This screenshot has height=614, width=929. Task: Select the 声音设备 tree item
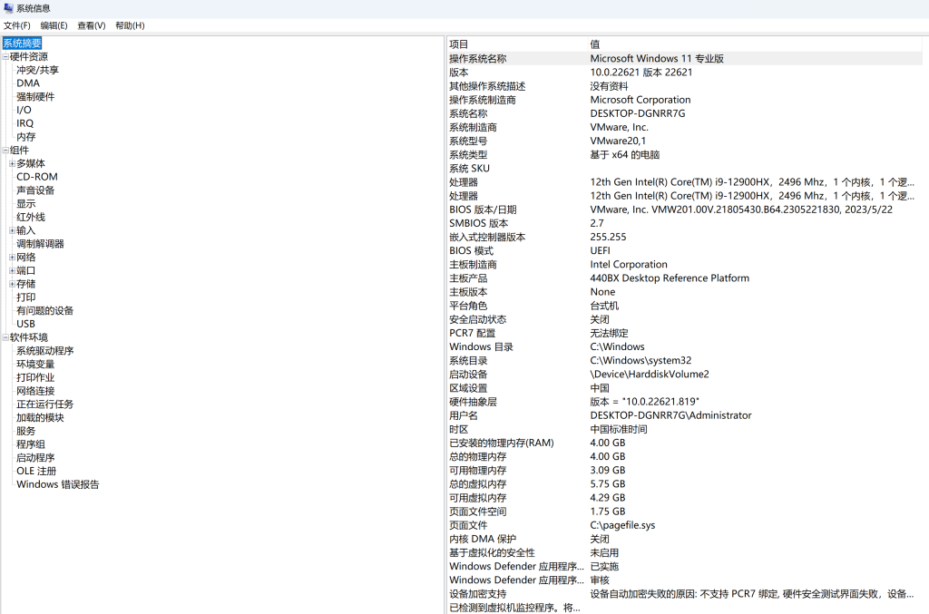click(35, 190)
